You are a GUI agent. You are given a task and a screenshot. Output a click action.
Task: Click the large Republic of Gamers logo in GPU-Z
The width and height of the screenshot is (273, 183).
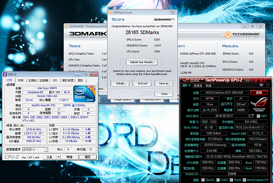click(259, 104)
